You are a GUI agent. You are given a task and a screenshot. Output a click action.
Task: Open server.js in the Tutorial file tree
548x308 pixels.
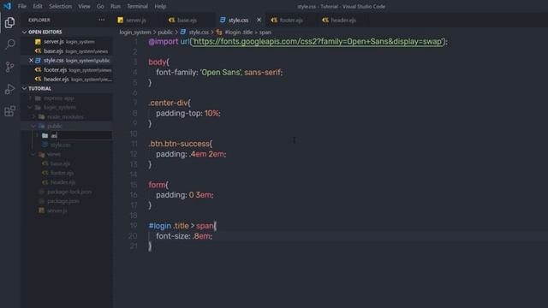[57, 210]
